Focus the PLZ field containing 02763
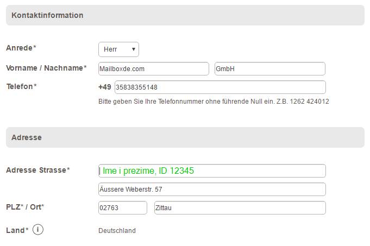Screen dimensions: 370x246 point(122,208)
